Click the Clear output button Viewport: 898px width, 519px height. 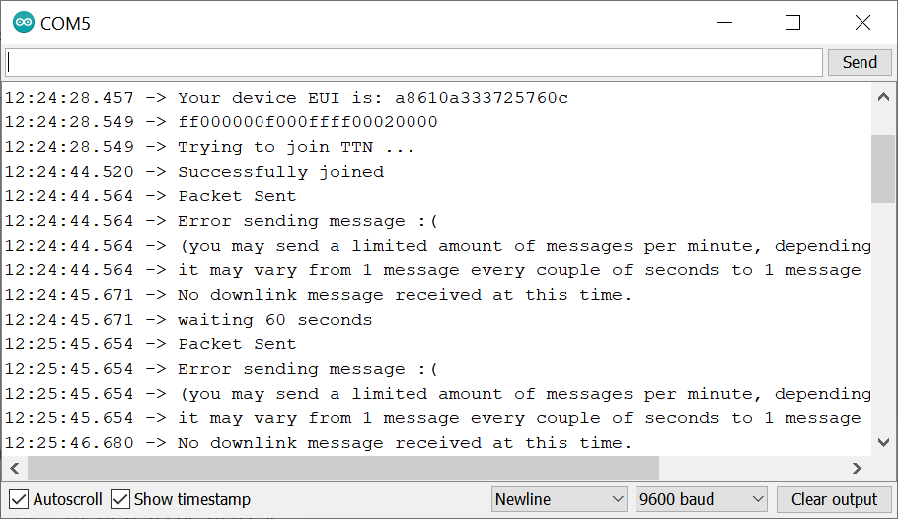[834, 499]
